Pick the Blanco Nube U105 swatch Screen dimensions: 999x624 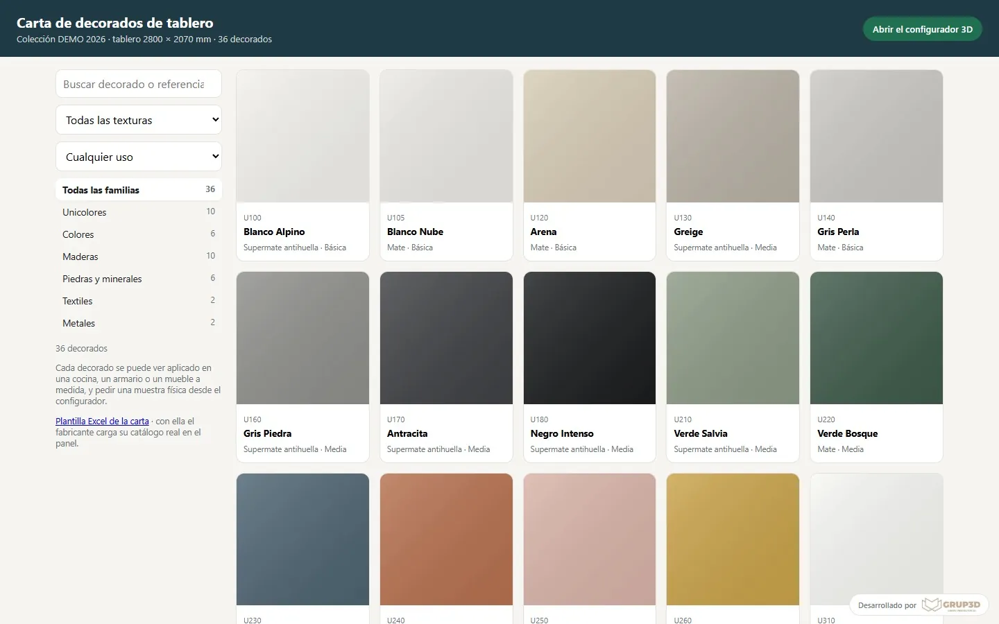[446, 136]
